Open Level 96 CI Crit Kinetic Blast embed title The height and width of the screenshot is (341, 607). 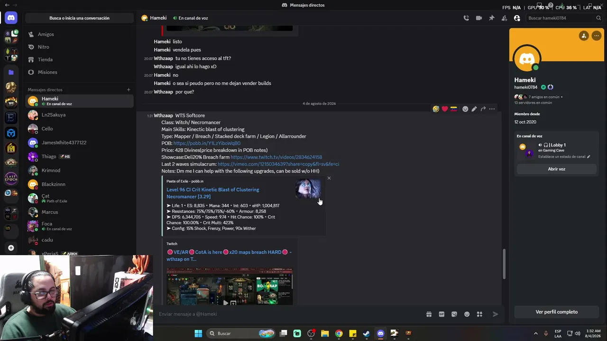pyautogui.click(x=213, y=193)
